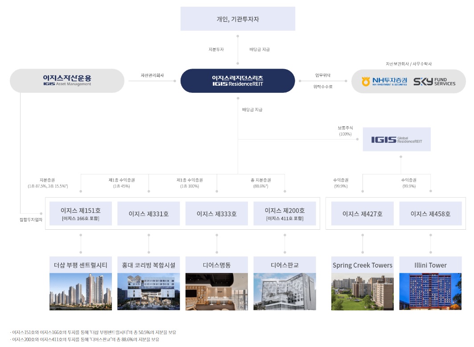474x347 pixels.
Task: Click the 보통주식 (100%) label
Action: coord(345,131)
